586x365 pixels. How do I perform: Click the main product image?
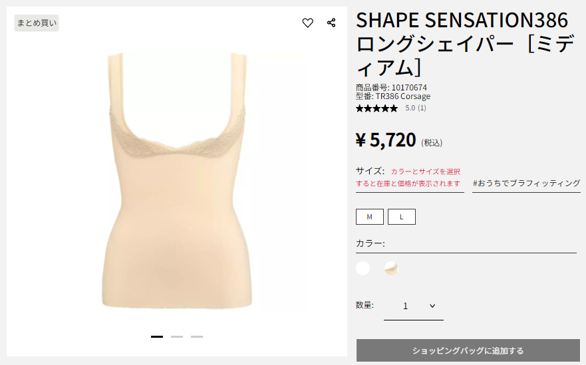point(177,180)
